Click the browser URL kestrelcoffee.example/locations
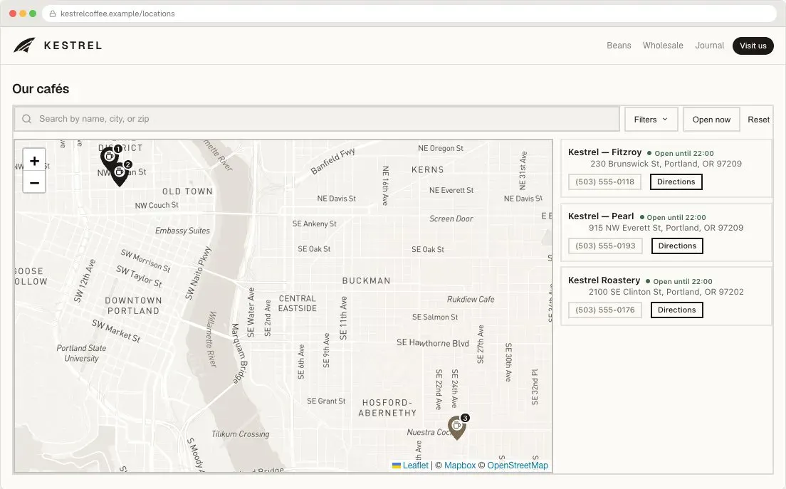Image resolution: width=786 pixels, height=489 pixels. point(117,14)
